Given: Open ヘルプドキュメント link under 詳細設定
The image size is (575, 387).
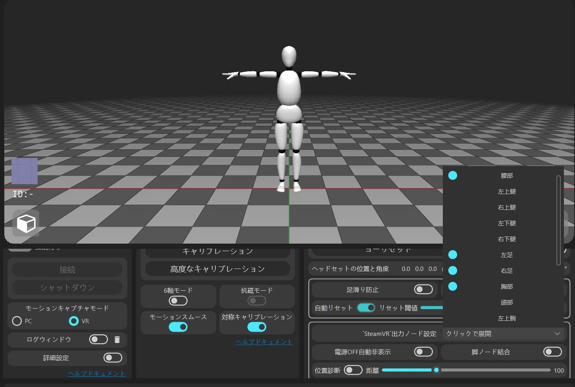Looking at the screenshot, I should [97, 374].
